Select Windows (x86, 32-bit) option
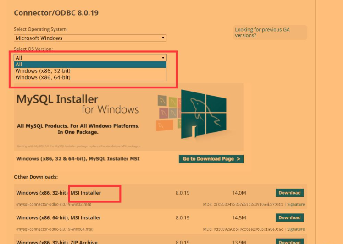Image resolution: width=344 pixels, height=244 pixels. pos(90,71)
